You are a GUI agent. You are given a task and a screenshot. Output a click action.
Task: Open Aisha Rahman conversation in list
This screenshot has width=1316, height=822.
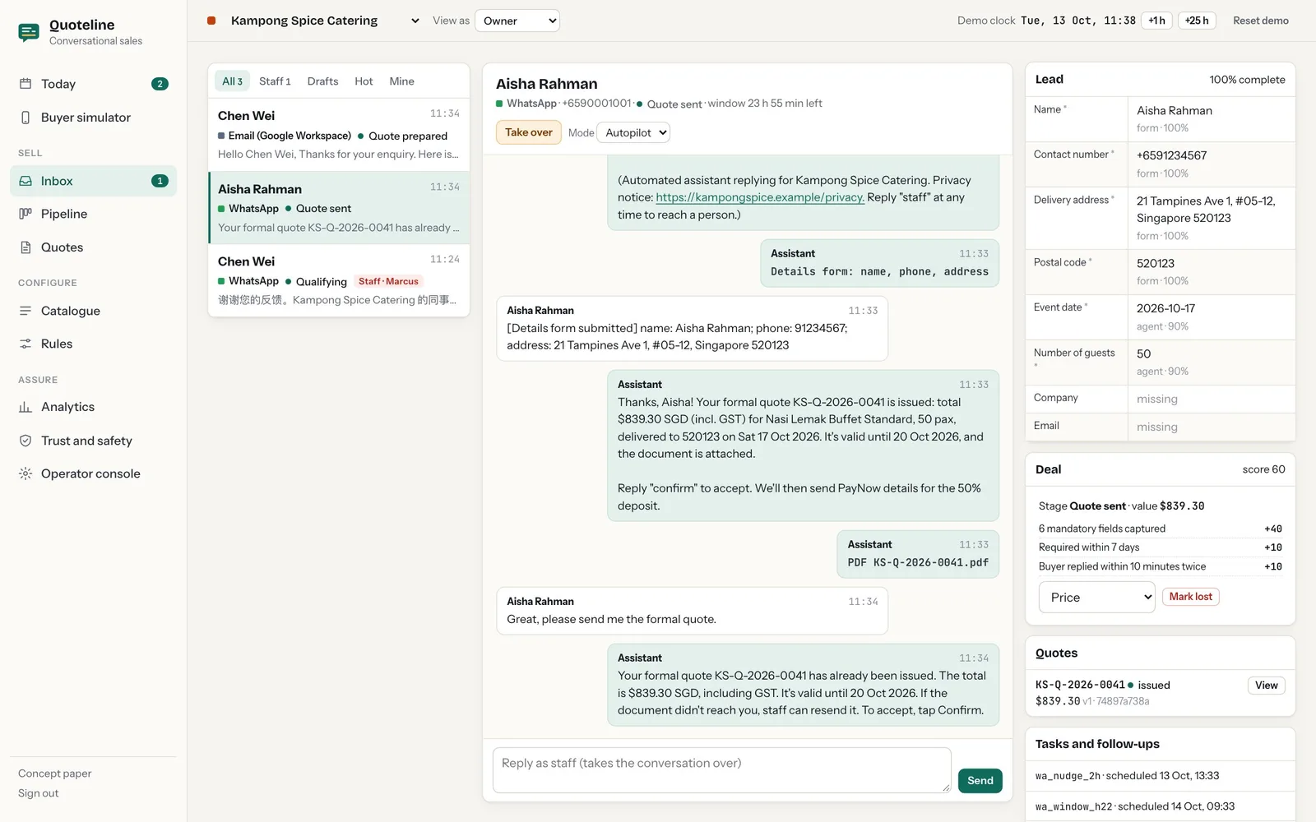[x=339, y=208]
